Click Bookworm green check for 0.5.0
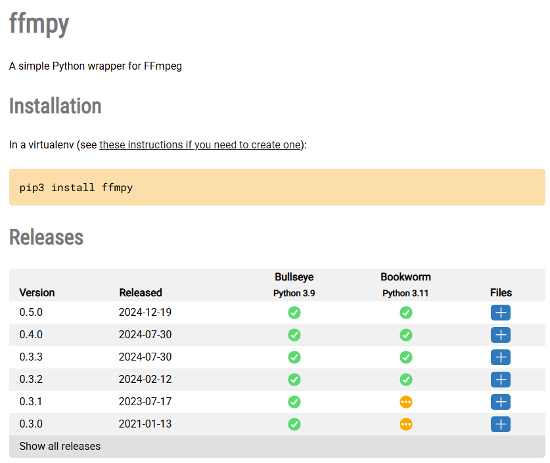The height and width of the screenshot is (463, 550). pos(406,313)
